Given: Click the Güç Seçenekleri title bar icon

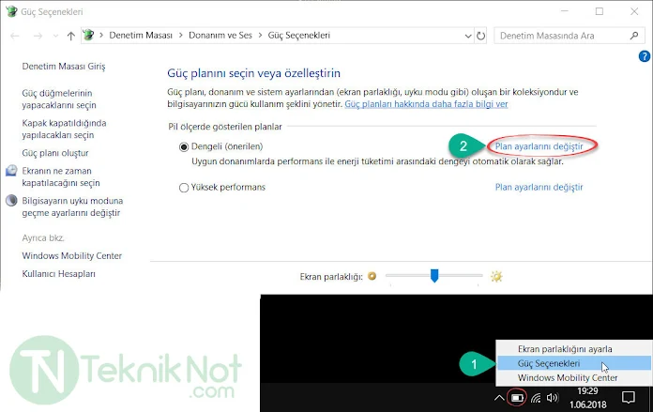Looking at the screenshot, I should point(11,11).
